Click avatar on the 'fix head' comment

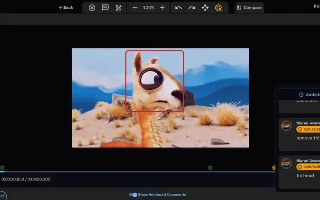coord(286,163)
